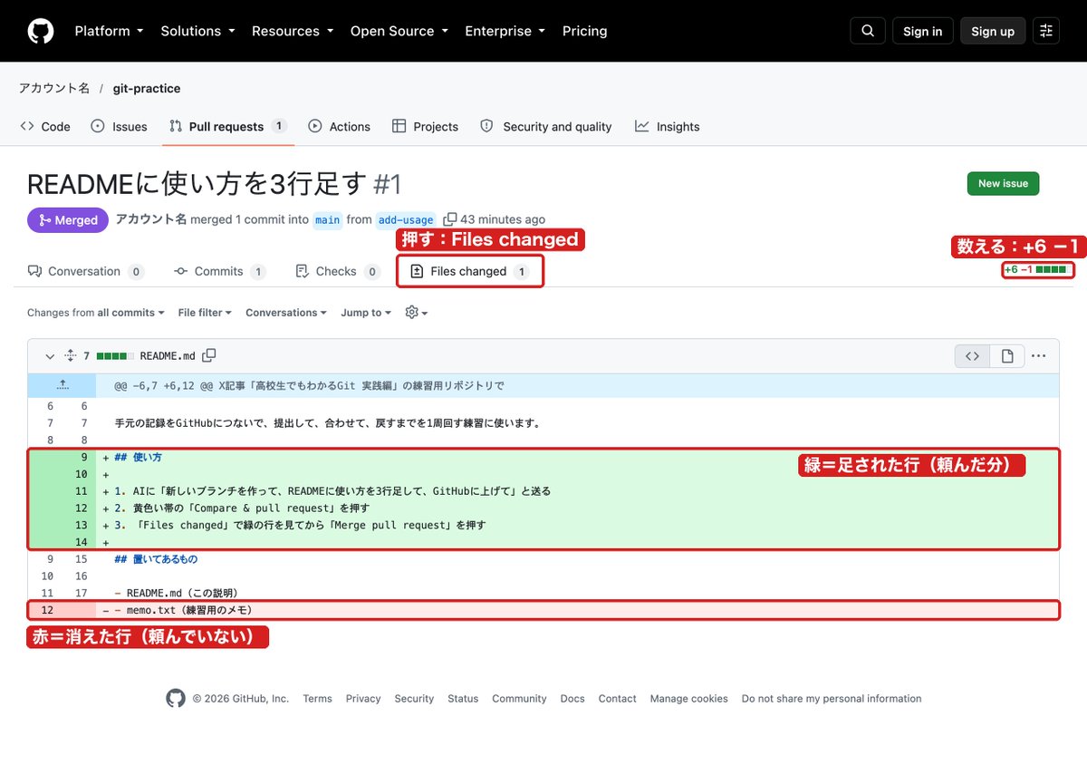The width and height of the screenshot is (1087, 765).
Task: Click the Sign in button
Action: pos(923,31)
